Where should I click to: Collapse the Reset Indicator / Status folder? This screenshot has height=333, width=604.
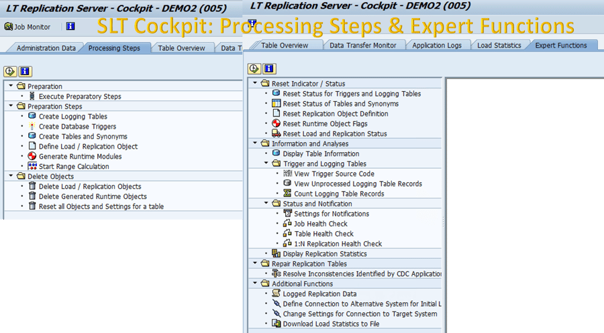(x=255, y=83)
